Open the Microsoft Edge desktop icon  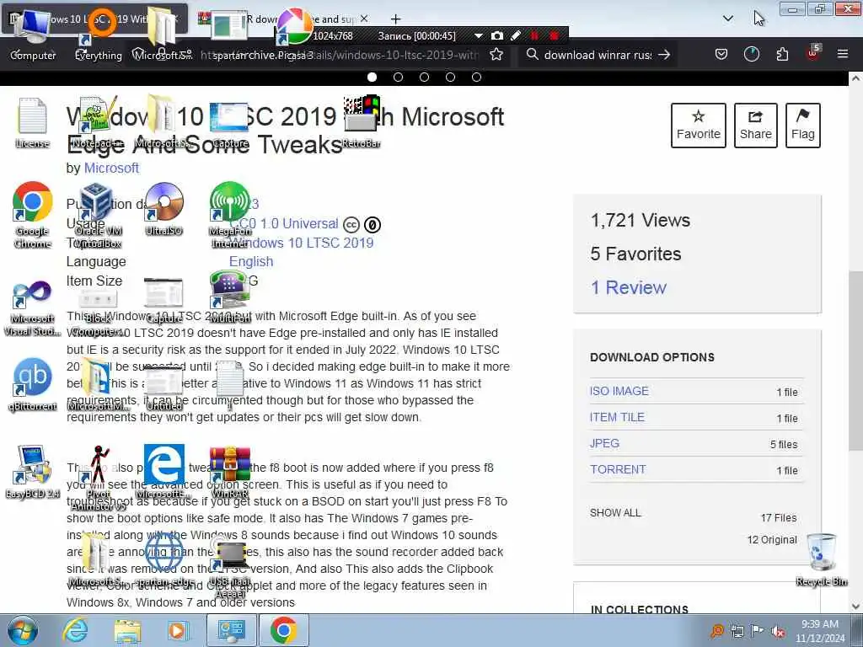coord(163,472)
